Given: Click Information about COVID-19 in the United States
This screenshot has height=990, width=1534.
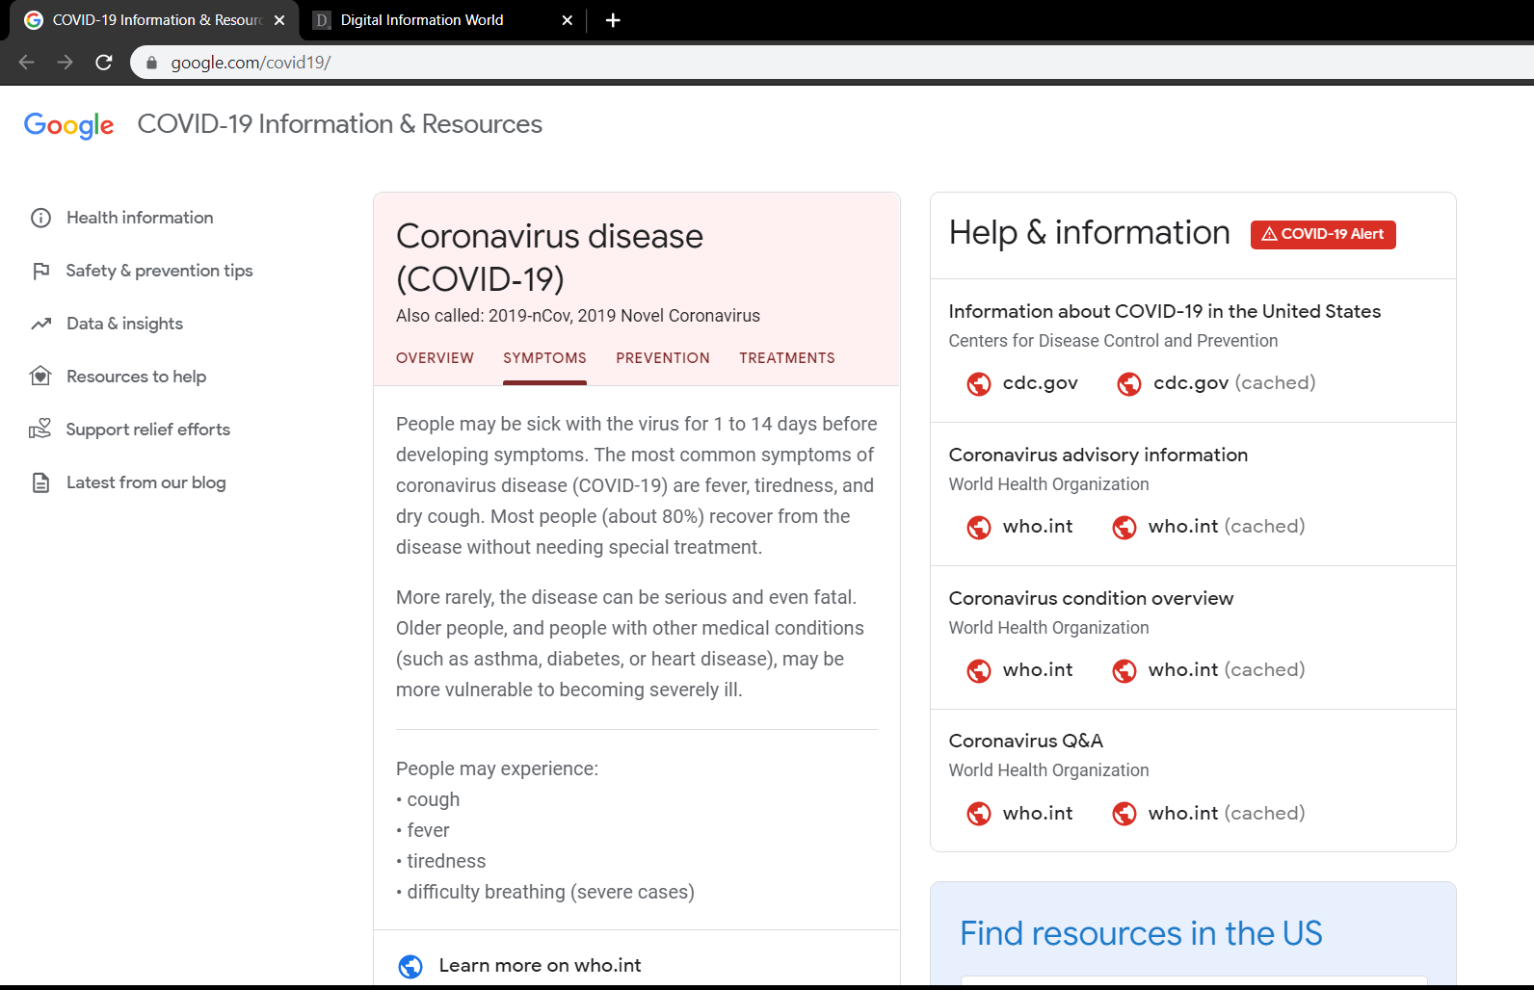Looking at the screenshot, I should click(x=1164, y=311).
